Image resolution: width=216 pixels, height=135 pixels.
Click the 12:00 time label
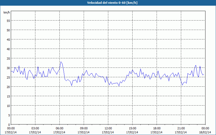coord(108,129)
